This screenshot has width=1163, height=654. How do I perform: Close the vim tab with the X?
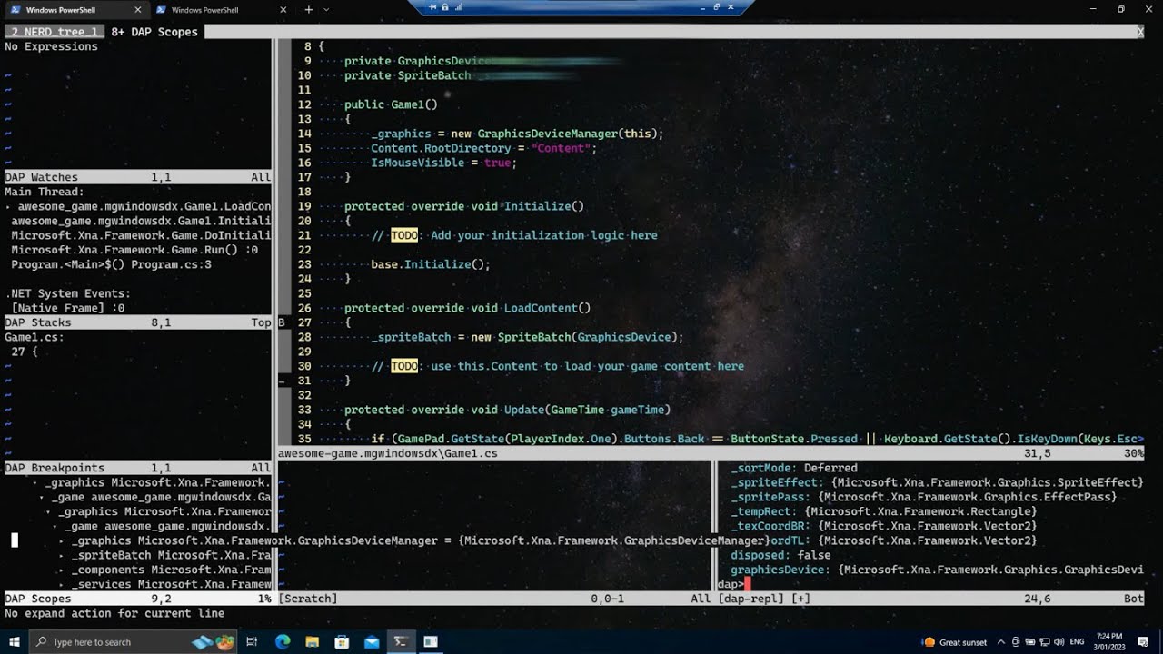click(x=1140, y=32)
